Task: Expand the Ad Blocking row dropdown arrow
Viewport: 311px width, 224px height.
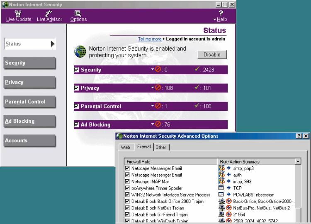Action: 152,124
